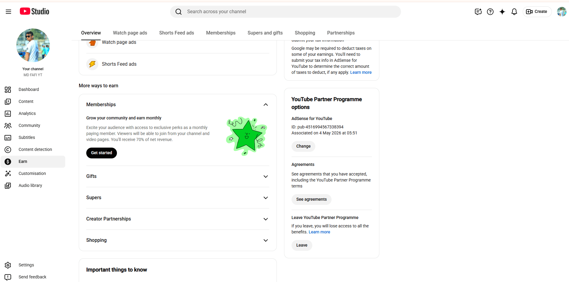Click the See agreements button
569x282 pixels.
[311, 199]
